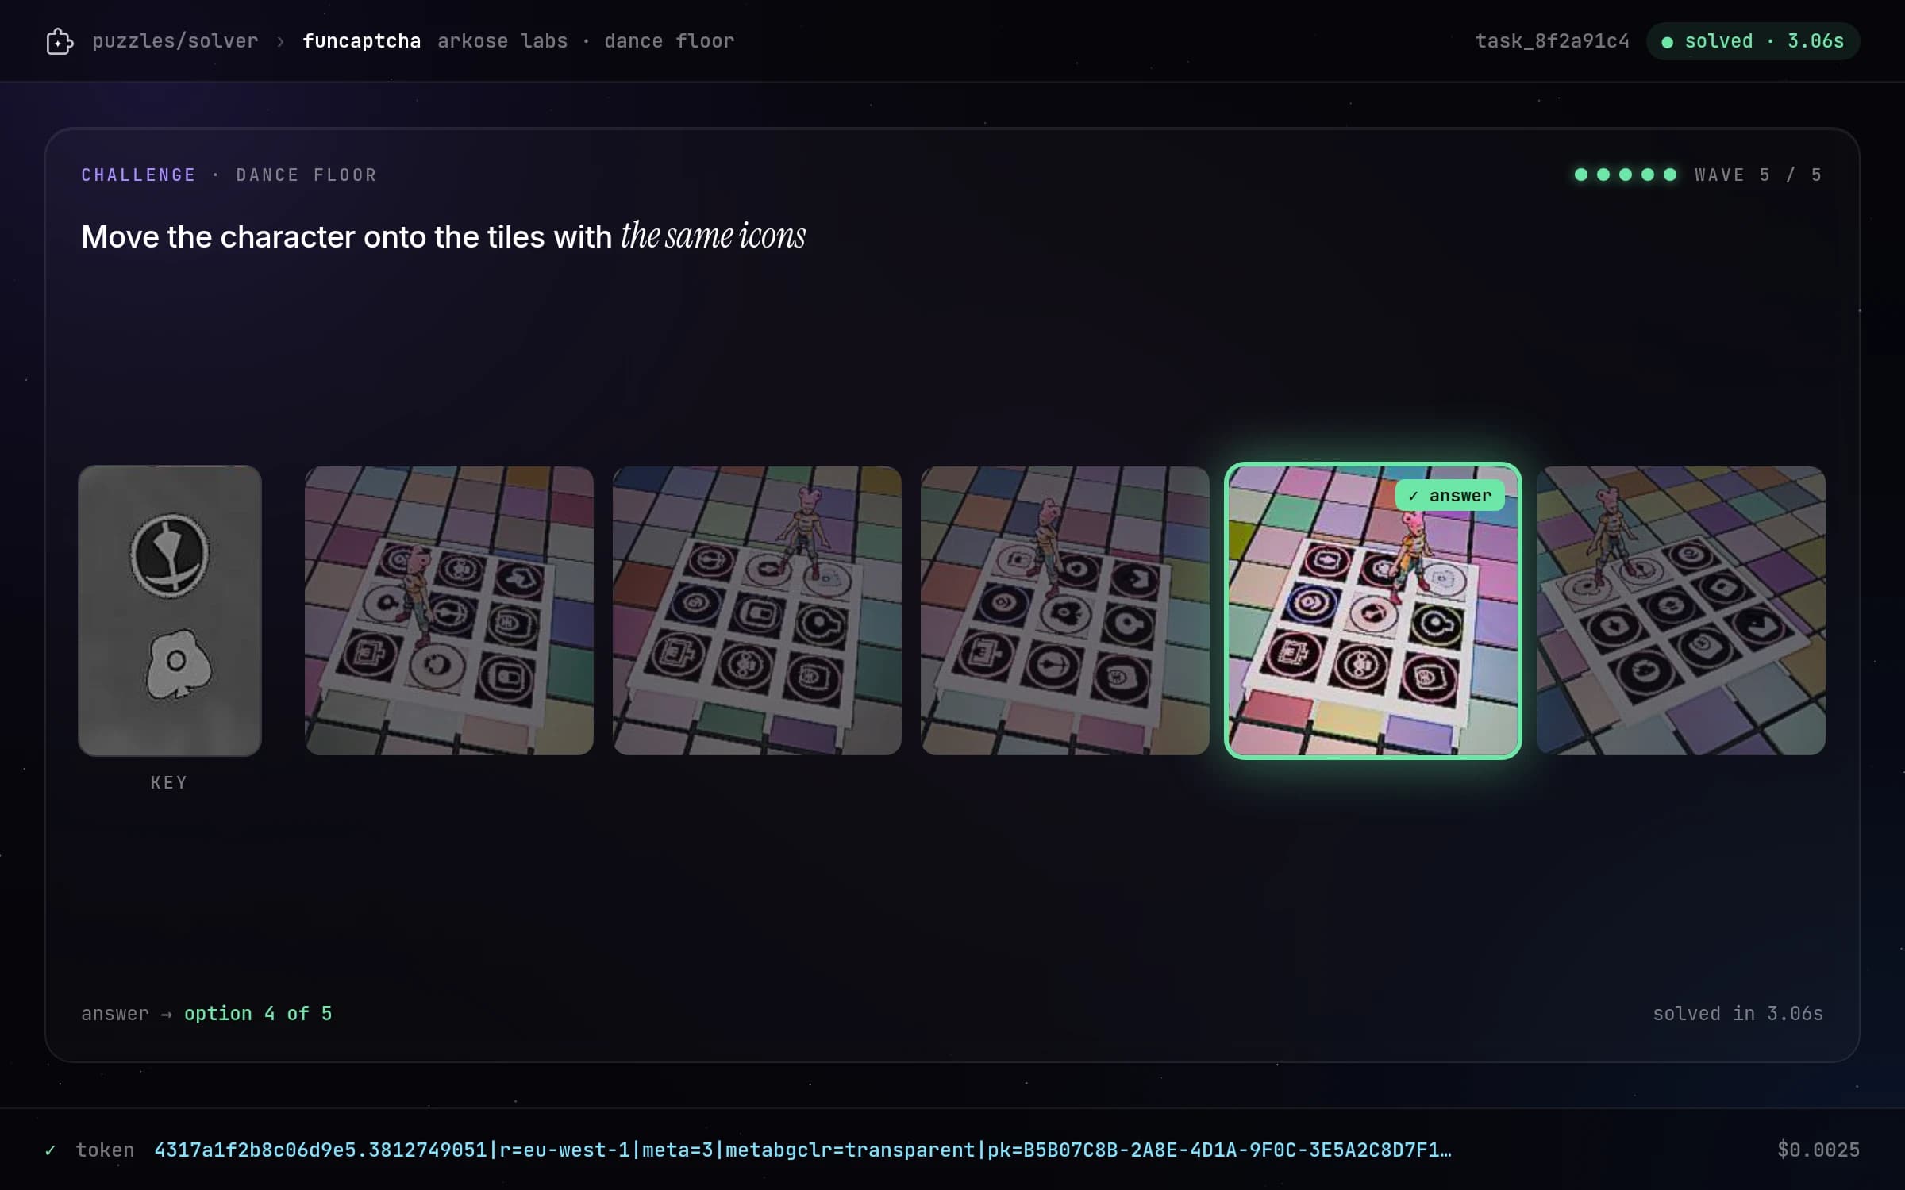Click the CHALLENGE label
The height and width of the screenshot is (1190, 1905).
(x=139, y=175)
